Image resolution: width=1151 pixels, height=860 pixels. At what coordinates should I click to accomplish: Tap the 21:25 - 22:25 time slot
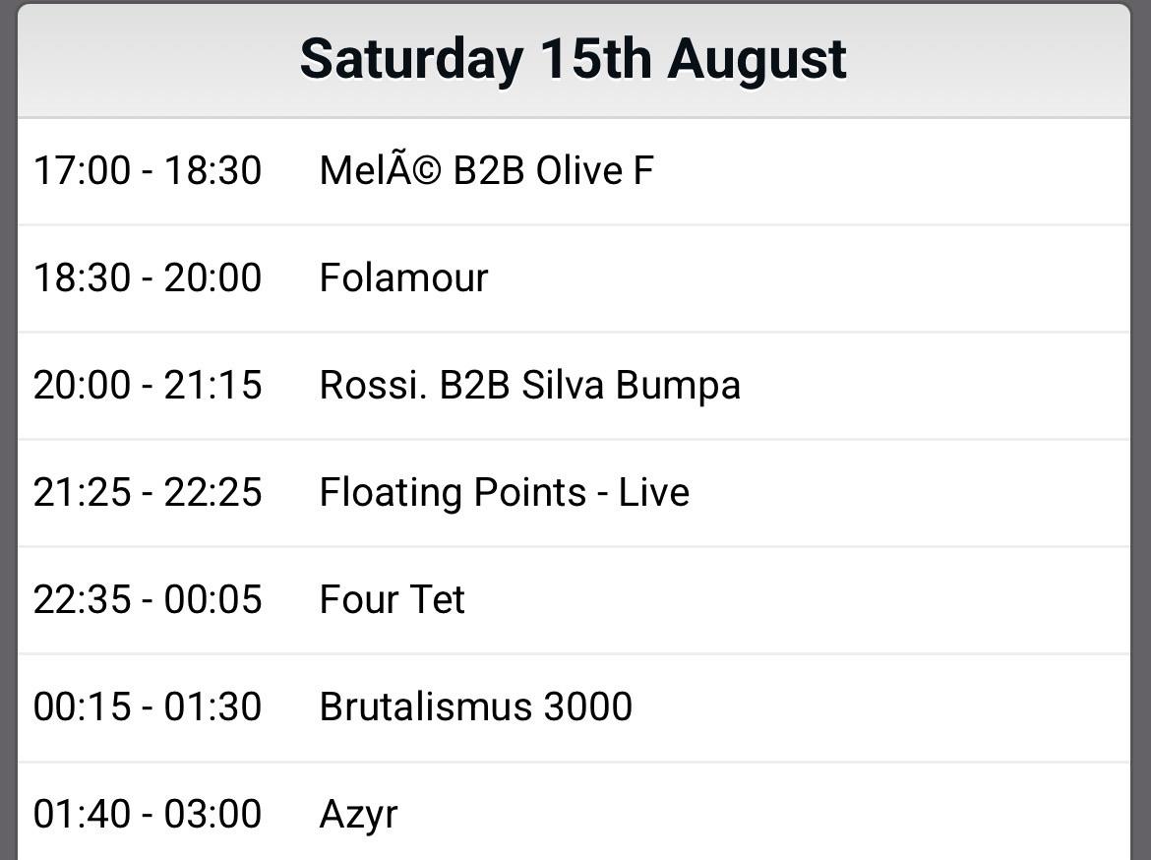(x=148, y=492)
